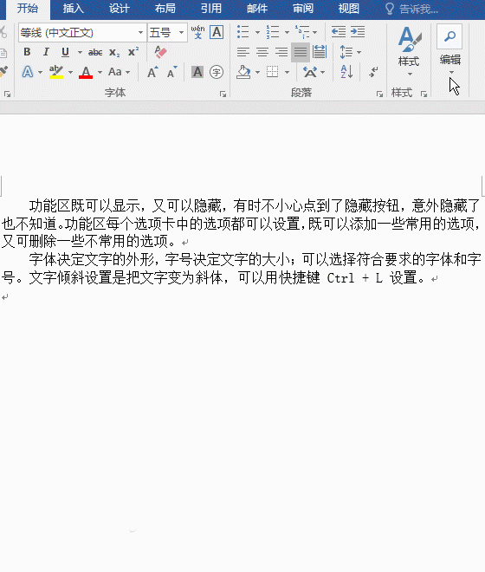Viewport: 485px width, 572px height.
Task: Expand numbering library dropdown arrow
Action: [x=287, y=32]
